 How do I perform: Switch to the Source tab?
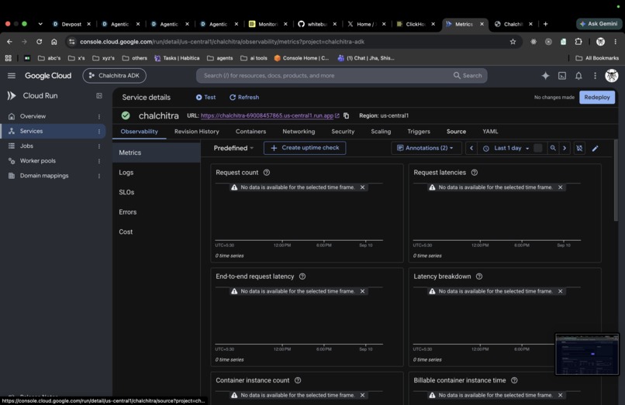(x=456, y=132)
